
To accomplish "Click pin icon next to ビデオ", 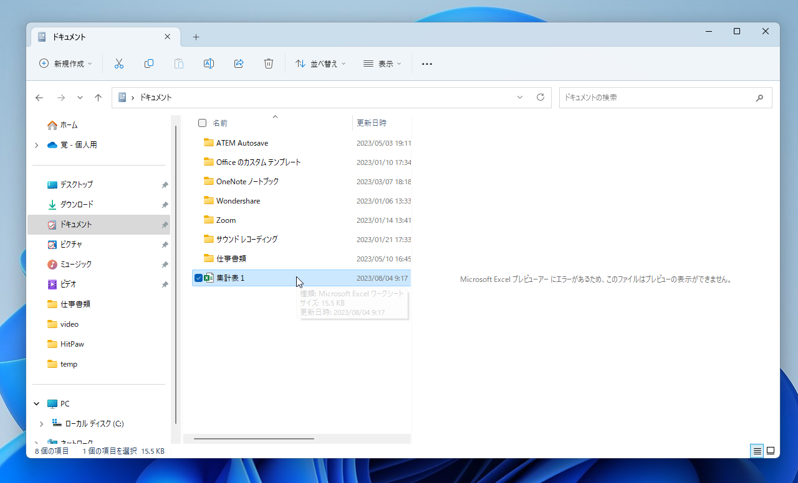I will tap(165, 284).
